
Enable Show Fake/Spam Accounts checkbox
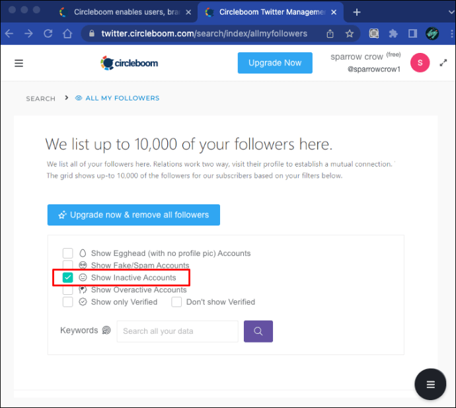pyautogui.click(x=68, y=265)
